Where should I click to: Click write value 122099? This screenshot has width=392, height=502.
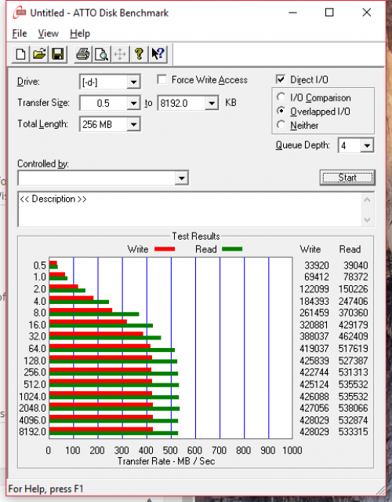[314, 289]
